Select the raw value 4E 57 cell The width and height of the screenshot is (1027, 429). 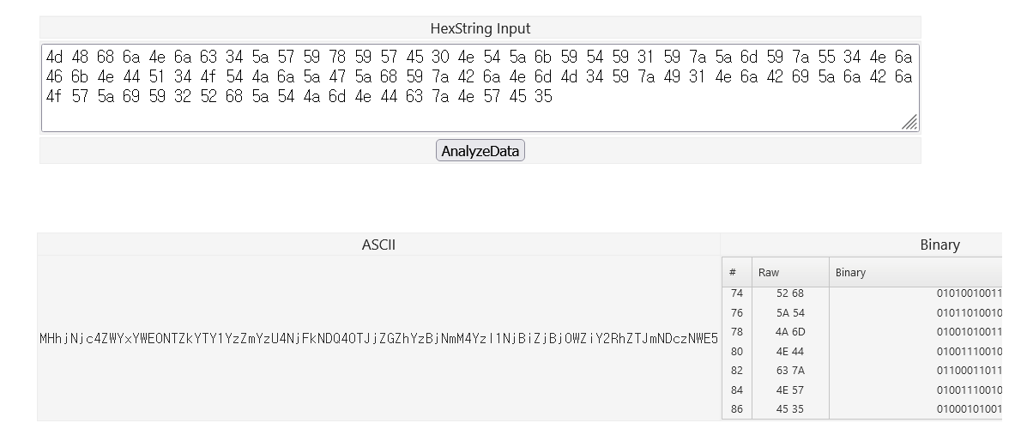coord(789,390)
